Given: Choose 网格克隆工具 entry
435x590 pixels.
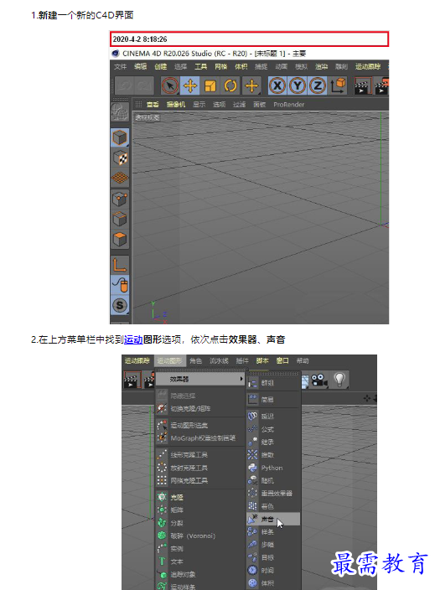Looking at the screenshot, I should point(200,480).
